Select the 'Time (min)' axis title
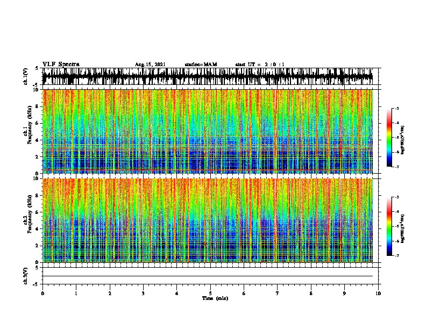426x329 pixels. click(215, 298)
